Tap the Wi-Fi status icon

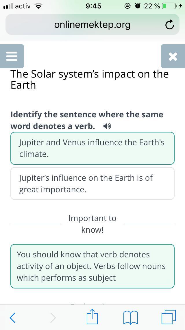tap(38, 6)
